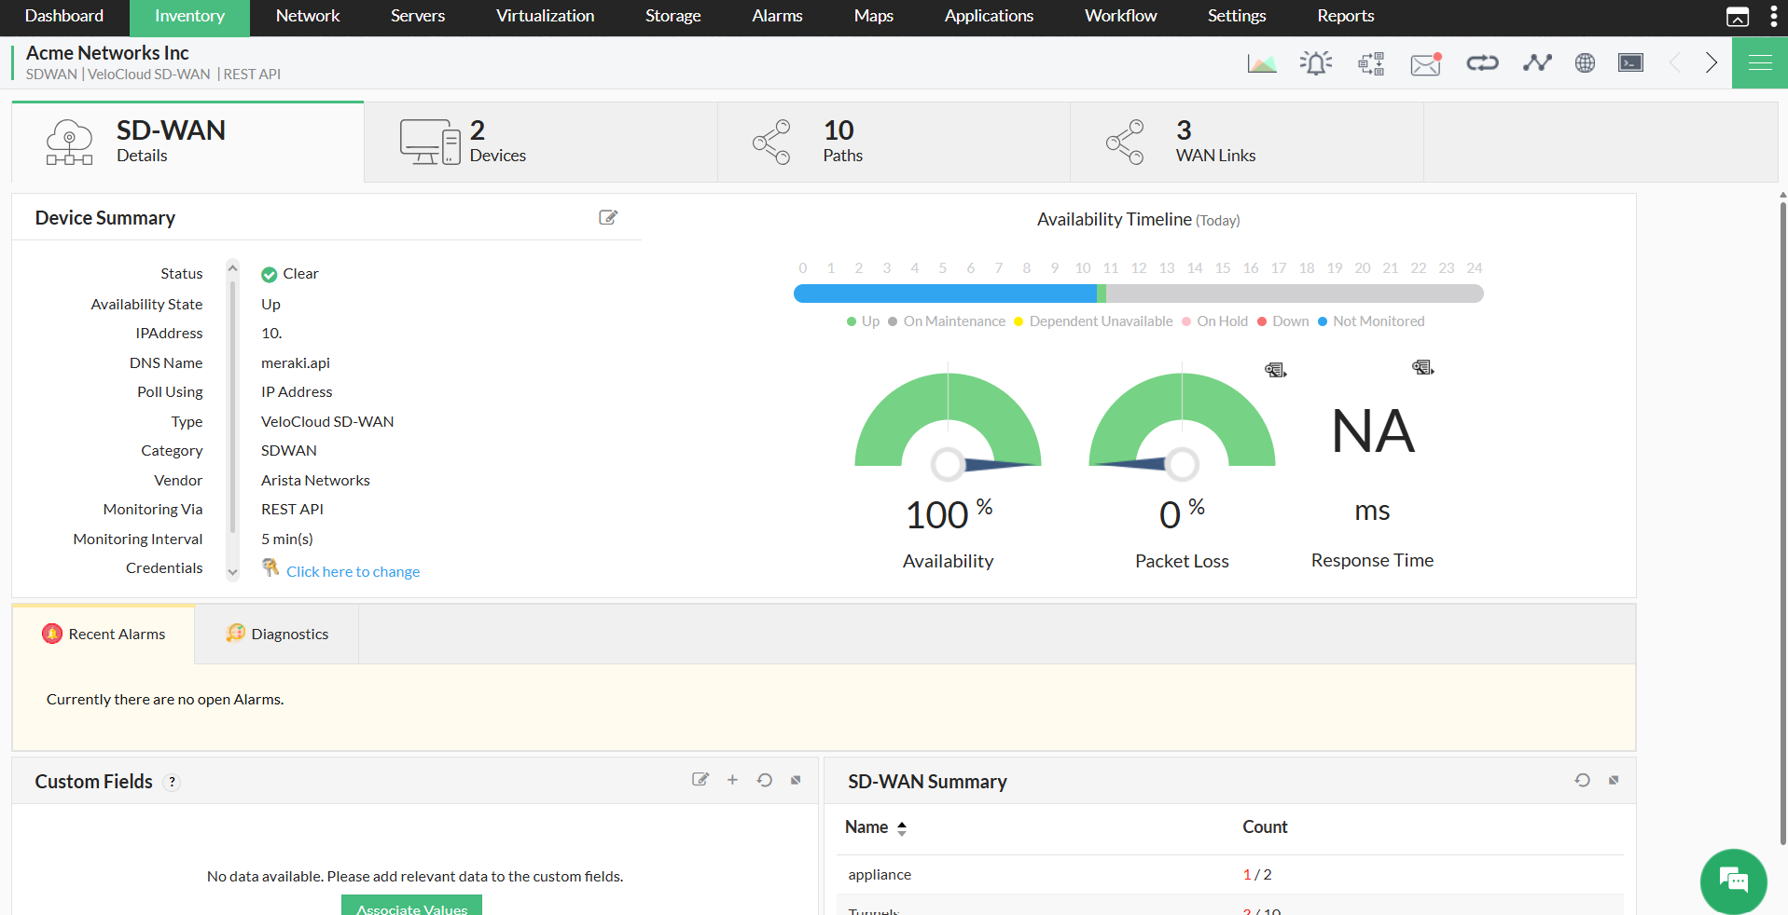Click the Acme Networks Inc title

coord(107,53)
